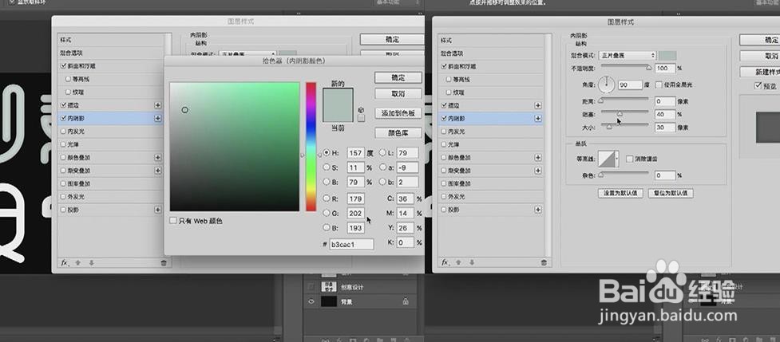Select the R radio button in color picker
780x342 pixels.
click(x=327, y=198)
